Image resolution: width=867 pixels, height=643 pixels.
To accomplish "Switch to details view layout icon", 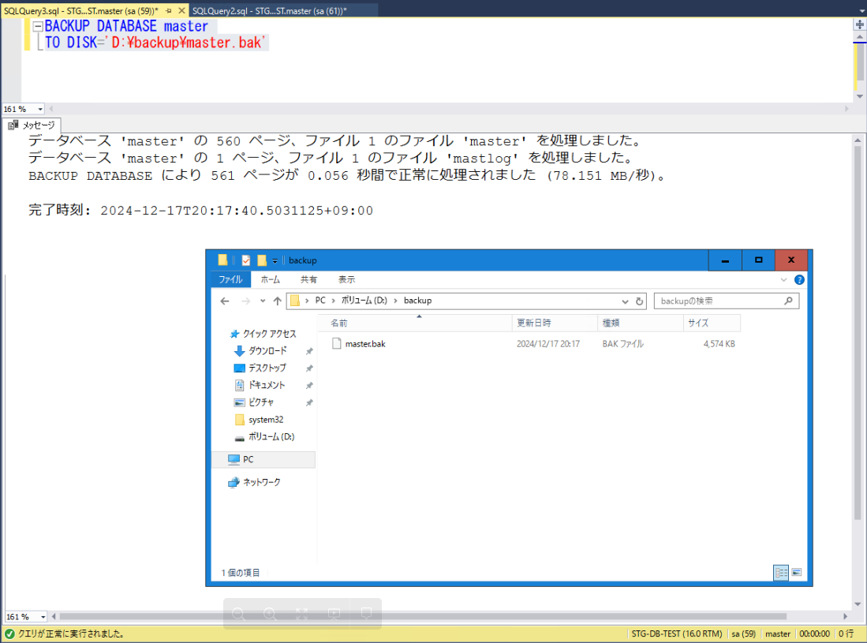I will point(781,573).
